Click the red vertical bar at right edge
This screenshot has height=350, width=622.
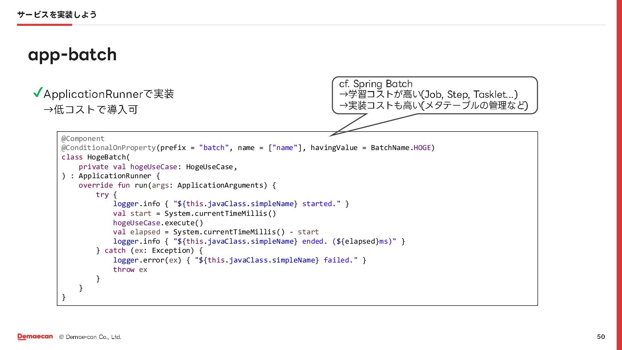tap(619, 175)
